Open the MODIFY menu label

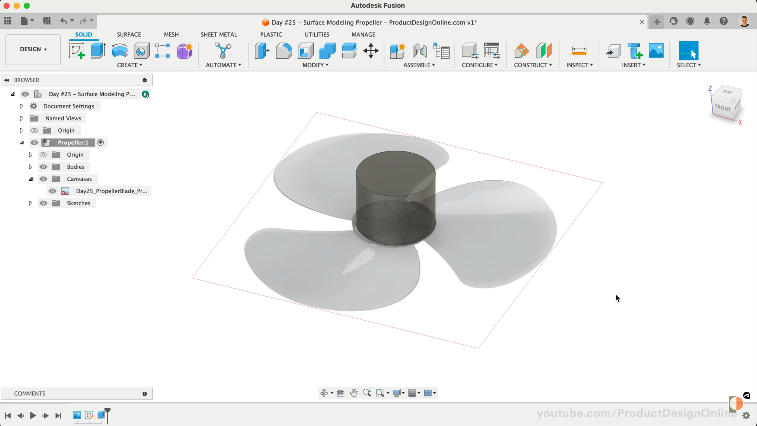(315, 65)
